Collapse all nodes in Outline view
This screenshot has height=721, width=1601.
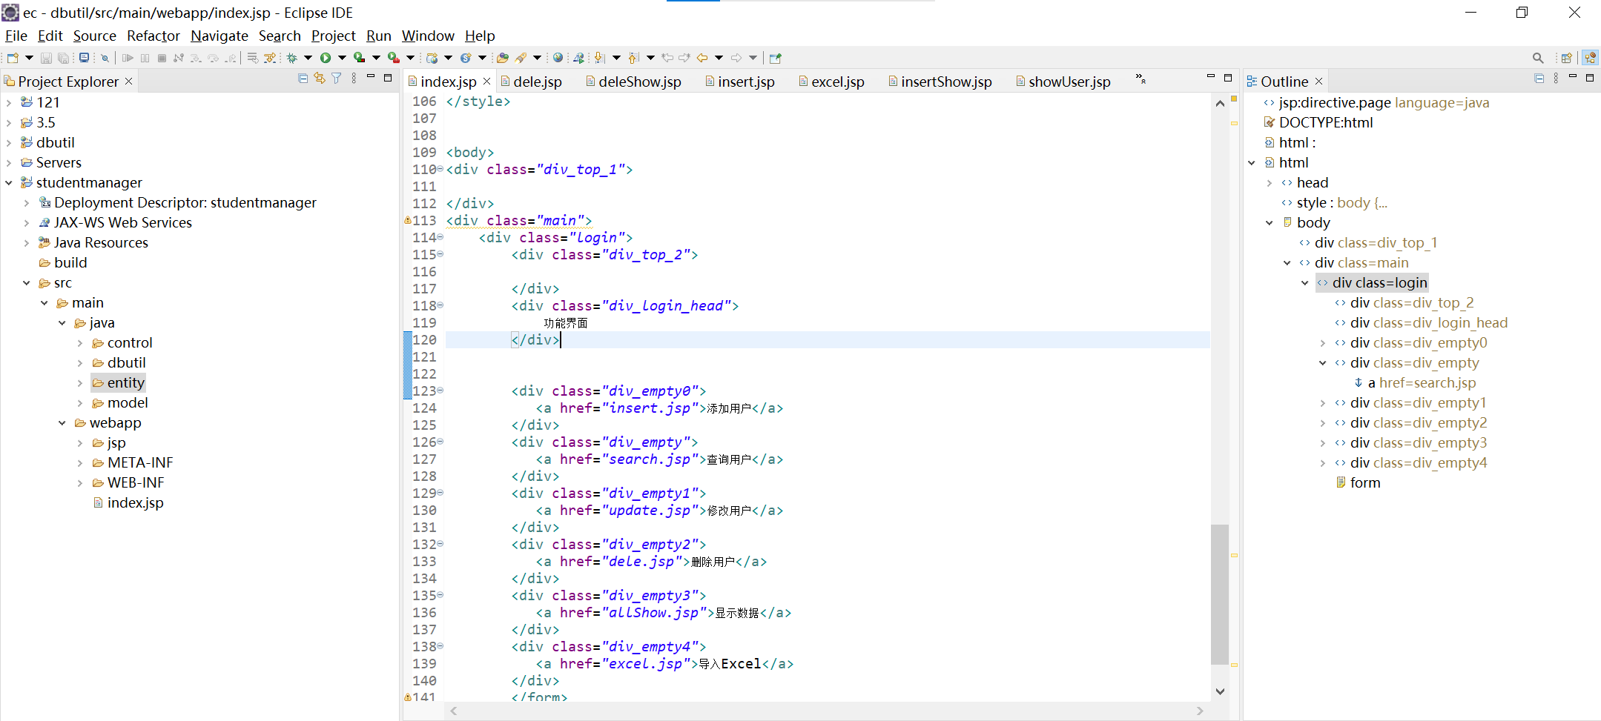[x=1539, y=78]
